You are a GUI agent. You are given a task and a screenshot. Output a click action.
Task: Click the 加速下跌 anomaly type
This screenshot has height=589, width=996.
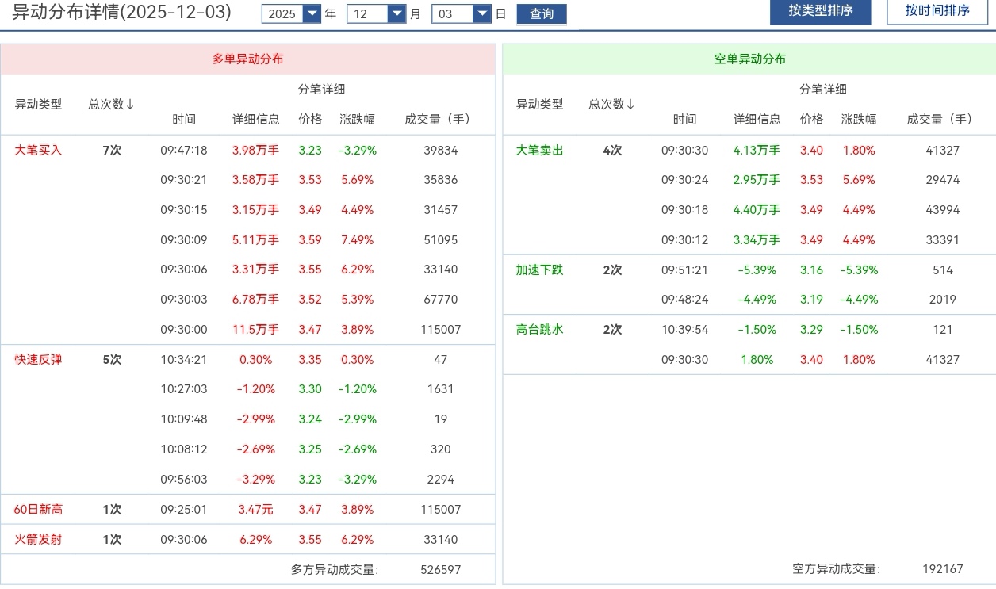[x=539, y=270]
